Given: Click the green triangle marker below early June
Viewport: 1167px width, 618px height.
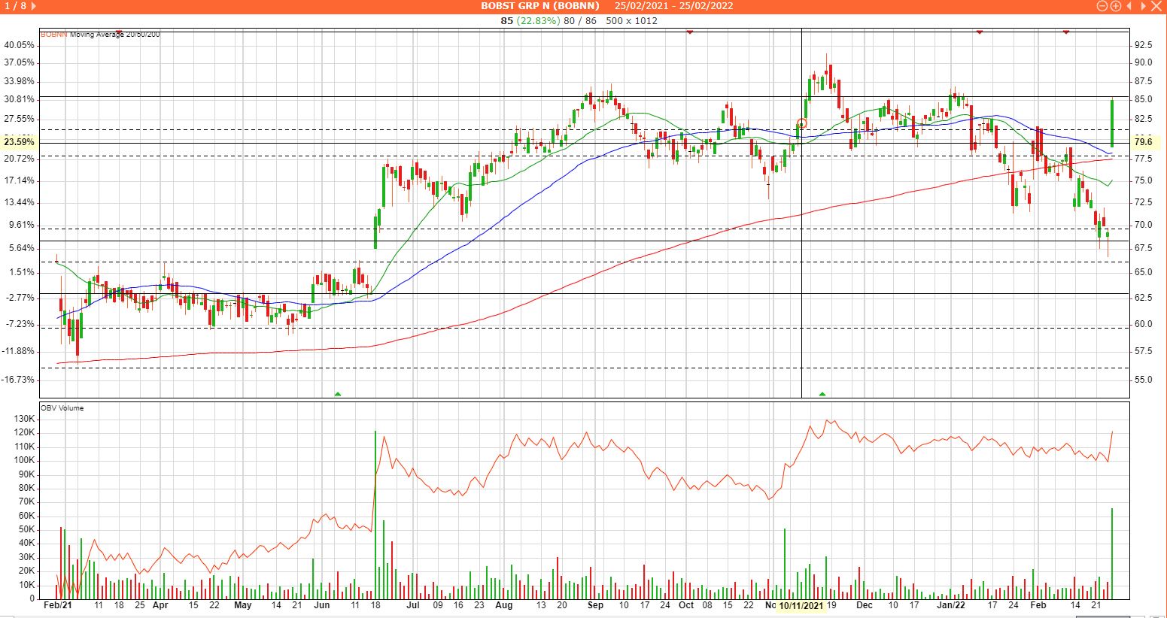Looking at the screenshot, I should 338,394.
